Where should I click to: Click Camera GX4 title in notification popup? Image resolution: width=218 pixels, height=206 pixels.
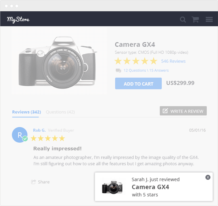[x=150, y=187]
